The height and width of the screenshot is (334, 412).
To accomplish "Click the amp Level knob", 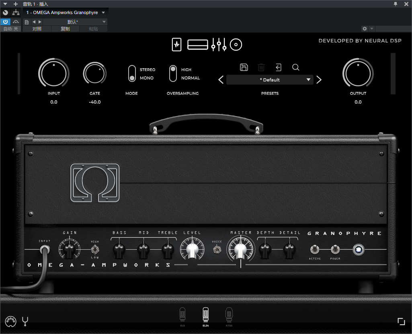I will tap(192, 249).
